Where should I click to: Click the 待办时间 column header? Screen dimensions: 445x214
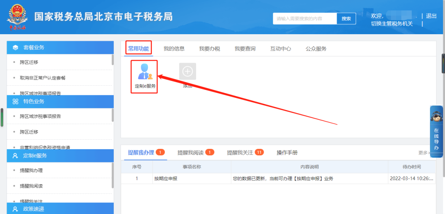coord(412,167)
